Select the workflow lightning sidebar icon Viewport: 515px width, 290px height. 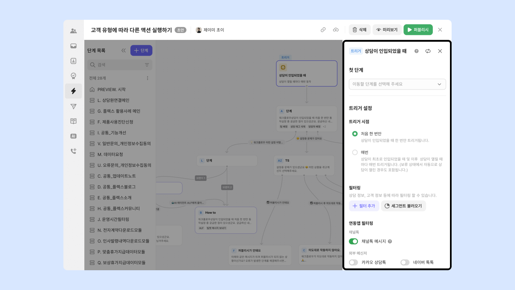coord(73,91)
